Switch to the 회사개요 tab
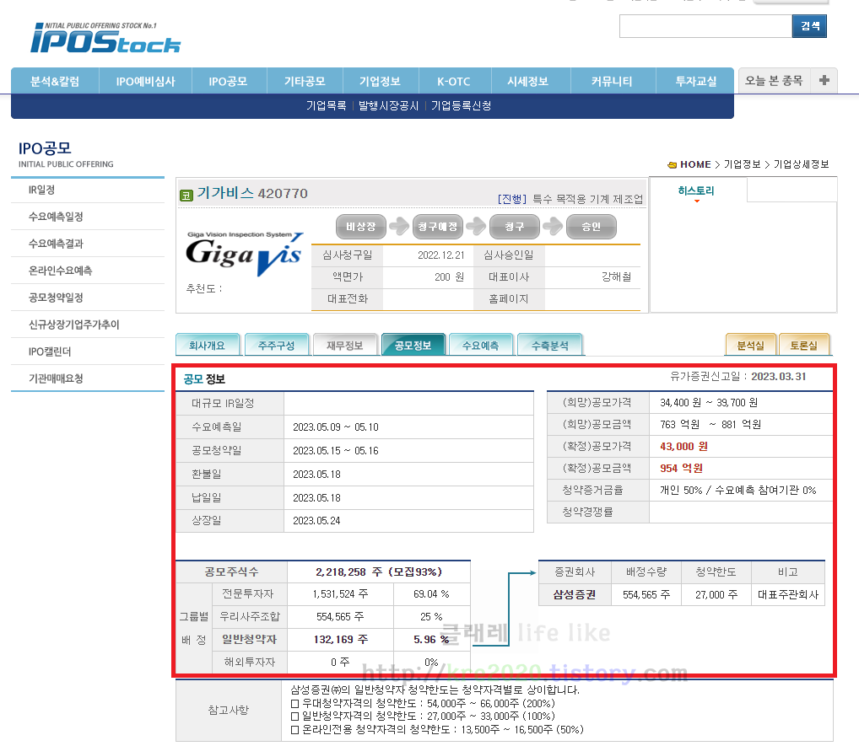Viewport: 859px width, 746px height. point(208,345)
